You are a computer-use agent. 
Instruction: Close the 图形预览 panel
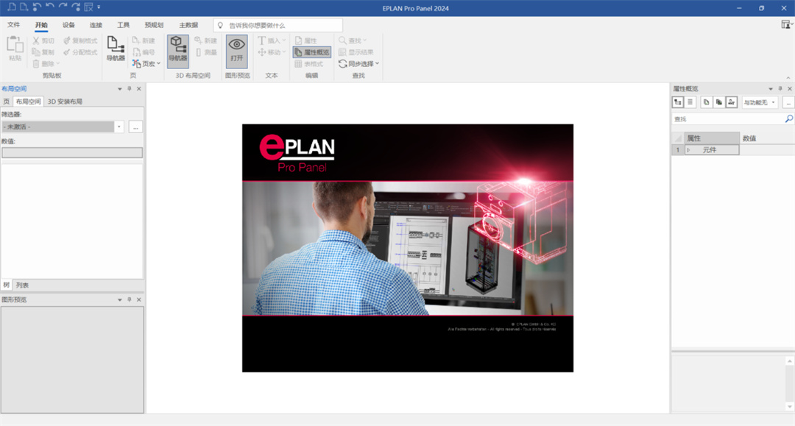pyautogui.click(x=139, y=300)
